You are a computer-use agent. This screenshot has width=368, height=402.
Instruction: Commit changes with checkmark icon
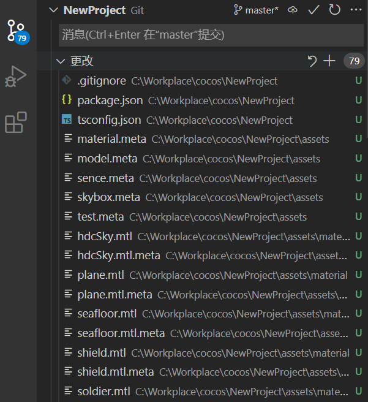314,10
